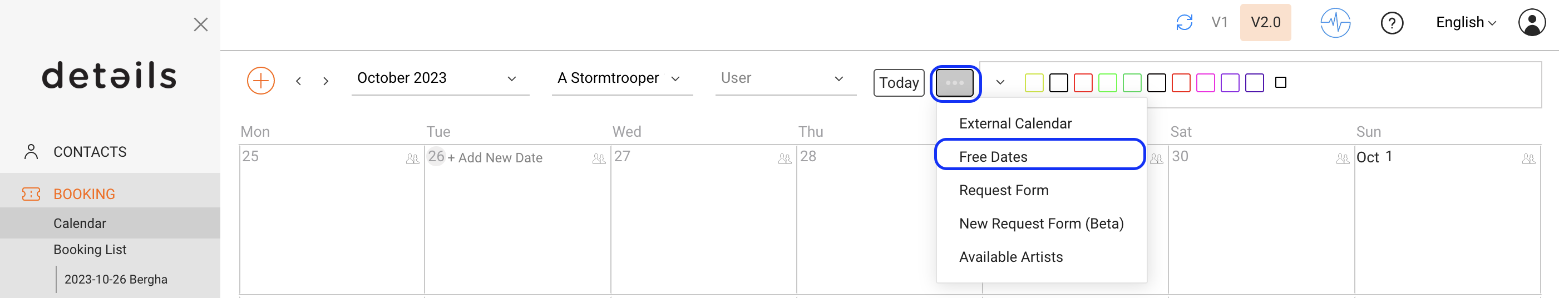Switch to V1 version link
Image resolution: width=1559 pixels, height=298 pixels.
(x=1219, y=22)
